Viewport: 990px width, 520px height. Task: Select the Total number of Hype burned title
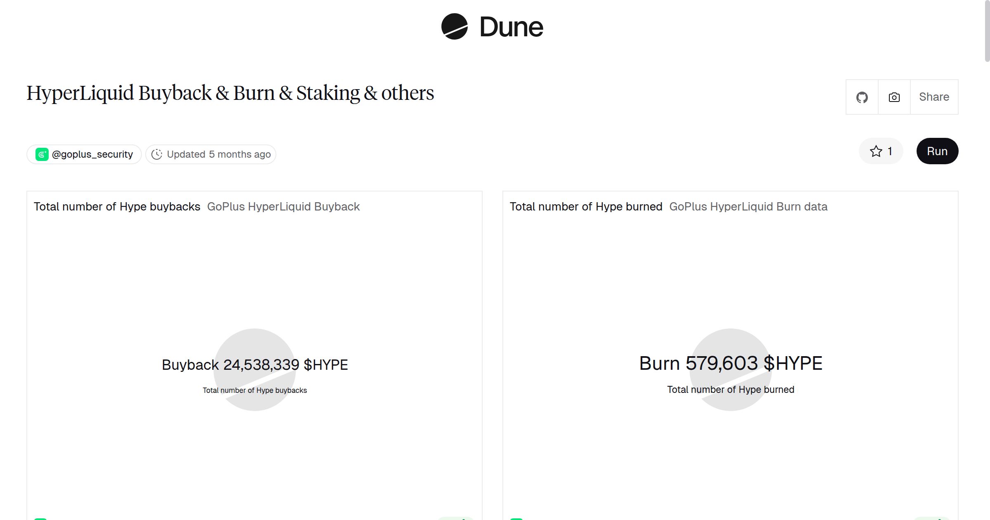[586, 206]
